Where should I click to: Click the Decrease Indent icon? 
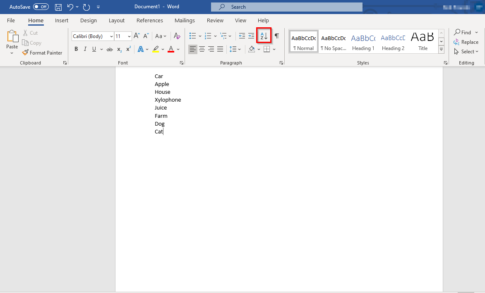tap(242, 36)
